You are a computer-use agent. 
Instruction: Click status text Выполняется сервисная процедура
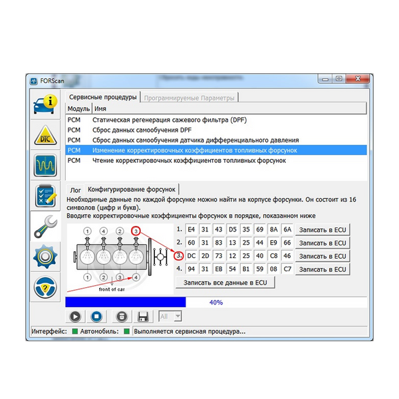(190, 332)
